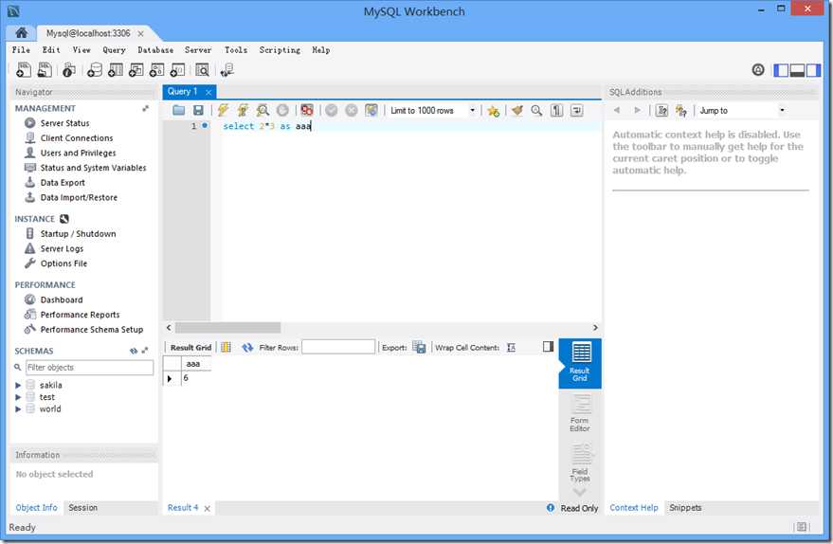Run explain plan magnifier icon

click(x=263, y=110)
